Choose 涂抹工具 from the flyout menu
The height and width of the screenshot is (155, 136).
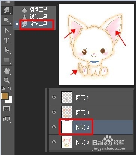tap(34, 24)
